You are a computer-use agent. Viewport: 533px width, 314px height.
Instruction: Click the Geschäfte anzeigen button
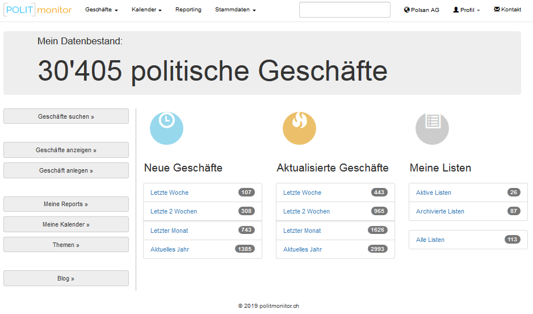tap(66, 150)
